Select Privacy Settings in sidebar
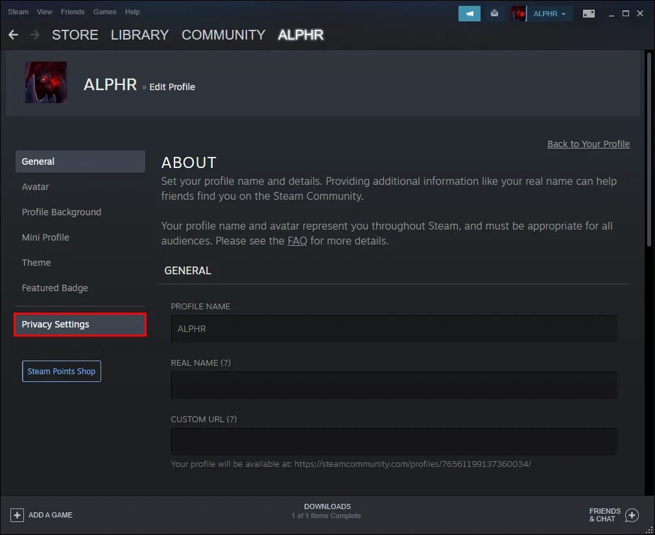 [80, 324]
